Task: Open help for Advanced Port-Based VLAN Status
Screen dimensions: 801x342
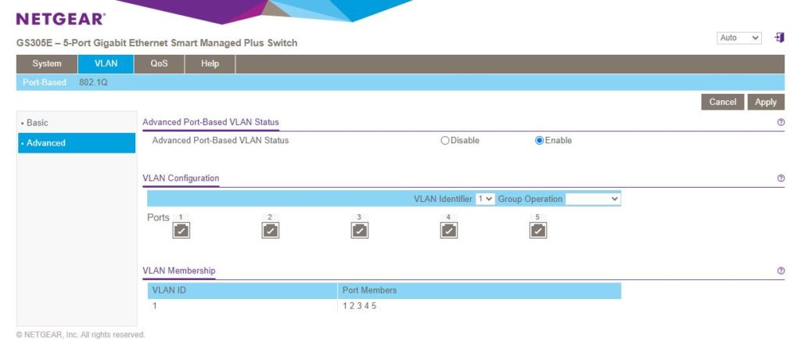Action: pyautogui.click(x=781, y=123)
